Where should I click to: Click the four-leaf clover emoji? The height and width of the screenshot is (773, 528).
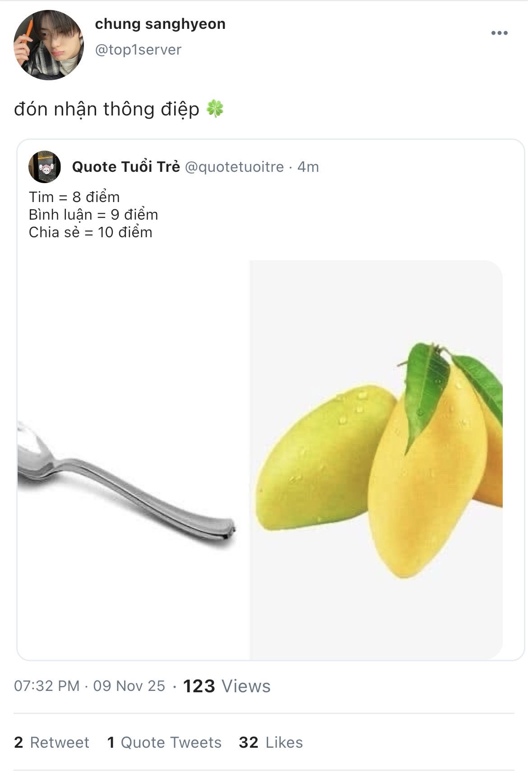click(215, 109)
